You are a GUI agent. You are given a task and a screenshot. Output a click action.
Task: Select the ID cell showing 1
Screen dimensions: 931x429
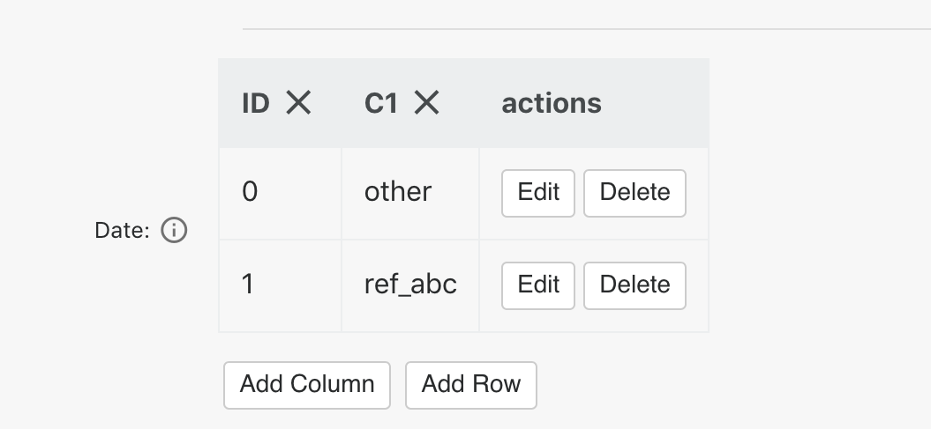[x=281, y=286]
